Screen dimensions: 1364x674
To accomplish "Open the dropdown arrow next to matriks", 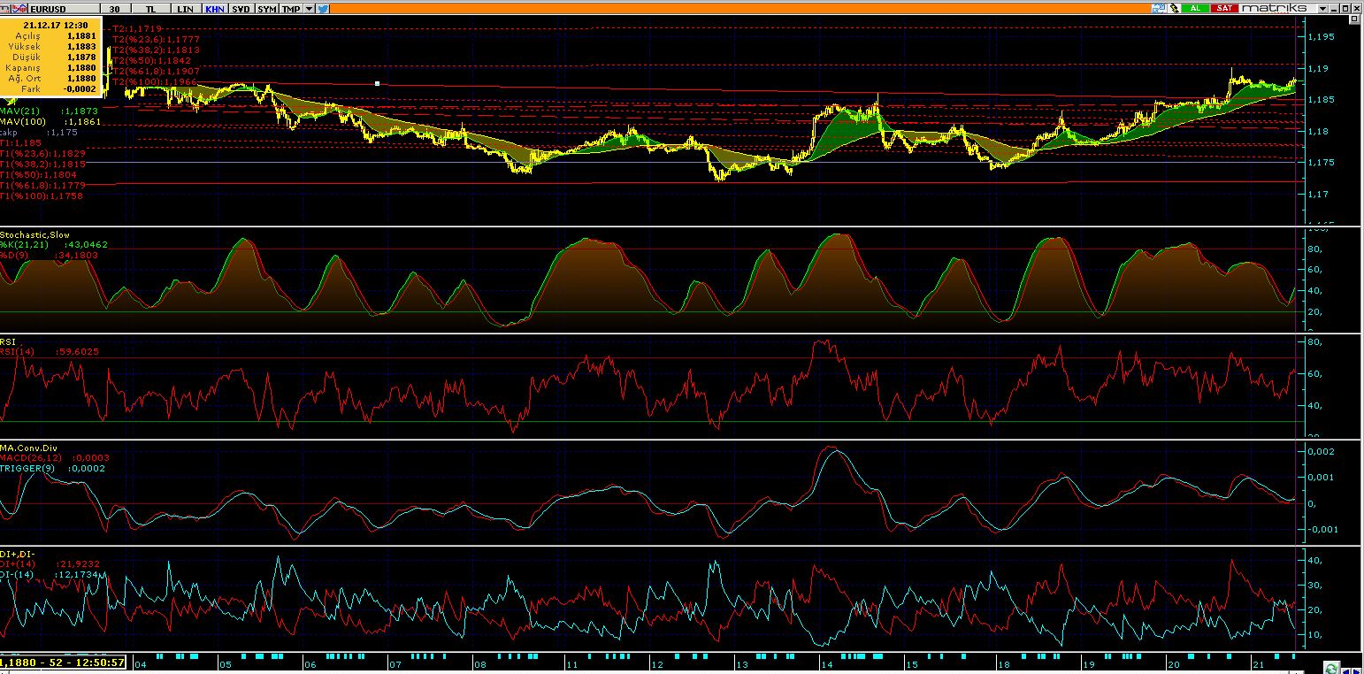I will click(x=1323, y=8).
